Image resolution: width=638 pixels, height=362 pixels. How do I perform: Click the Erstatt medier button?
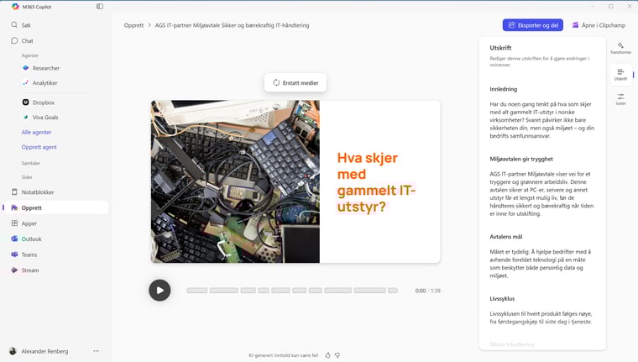click(295, 82)
